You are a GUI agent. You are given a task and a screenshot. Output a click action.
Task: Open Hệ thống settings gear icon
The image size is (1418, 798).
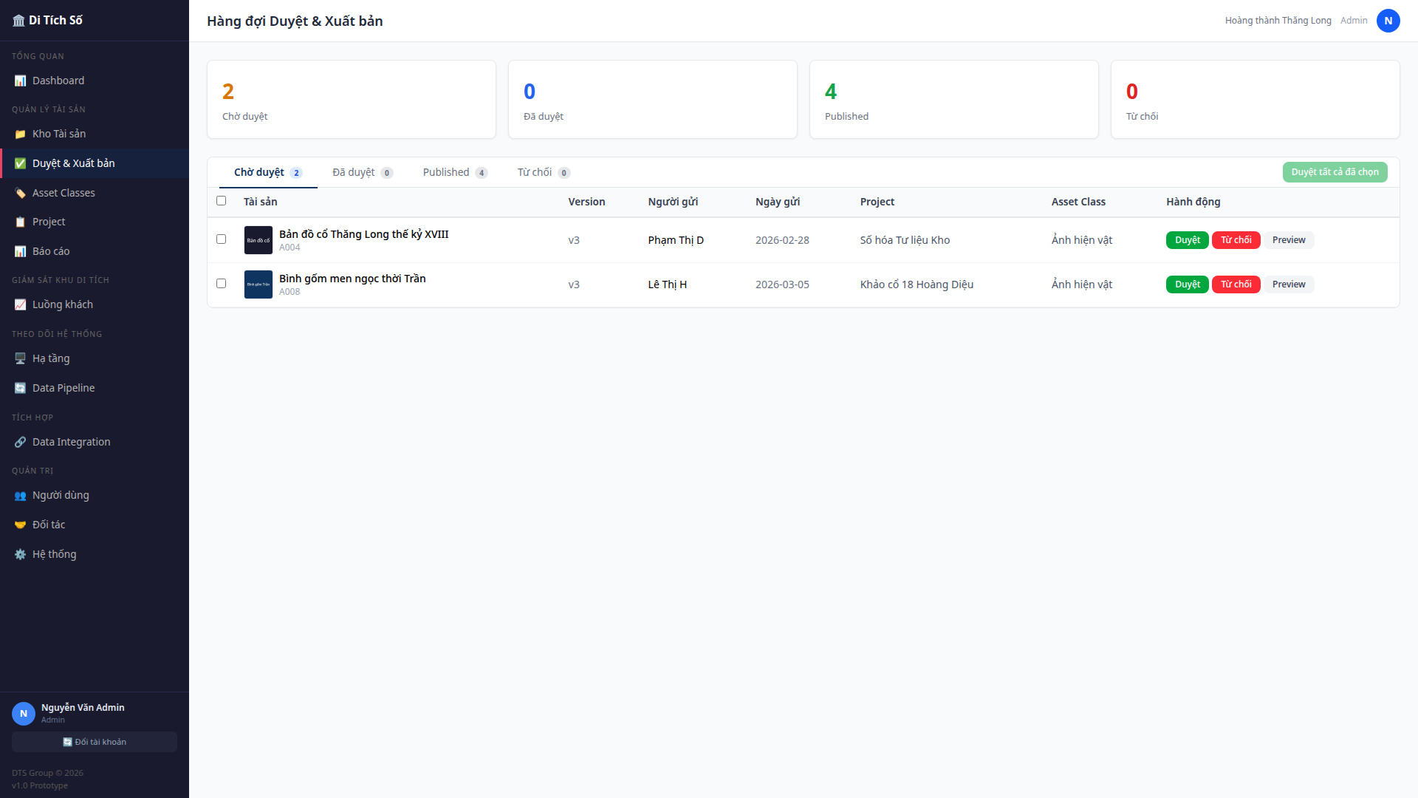pyautogui.click(x=20, y=554)
